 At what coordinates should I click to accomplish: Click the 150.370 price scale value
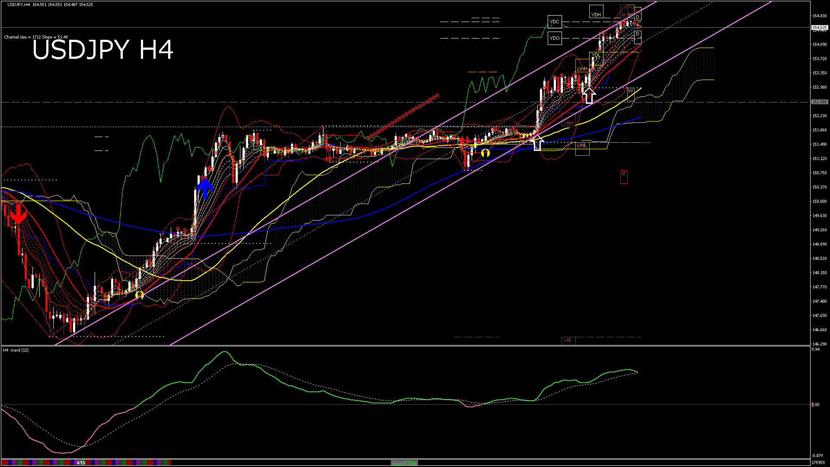tap(820, 187)
